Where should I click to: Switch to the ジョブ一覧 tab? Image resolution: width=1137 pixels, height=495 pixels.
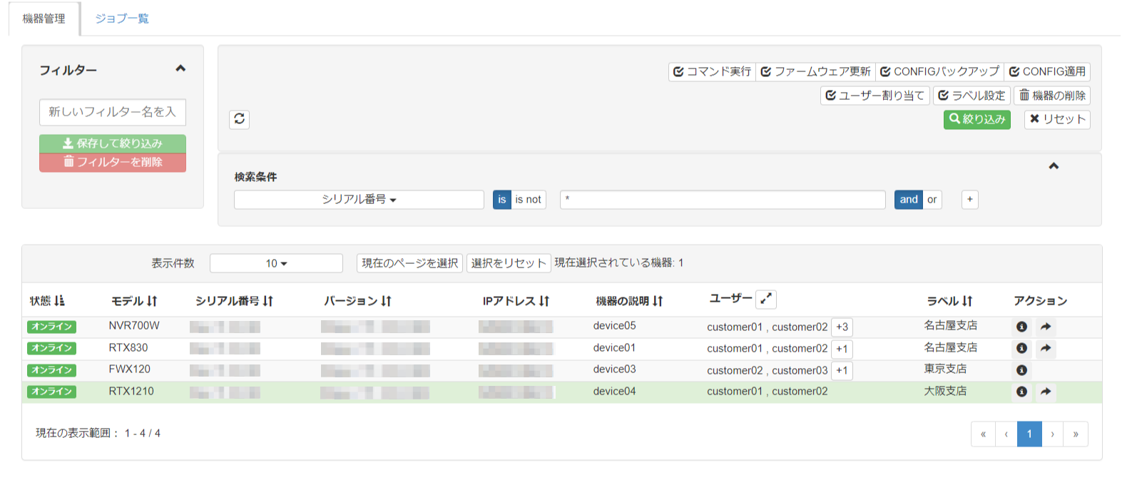coord(122,19)
